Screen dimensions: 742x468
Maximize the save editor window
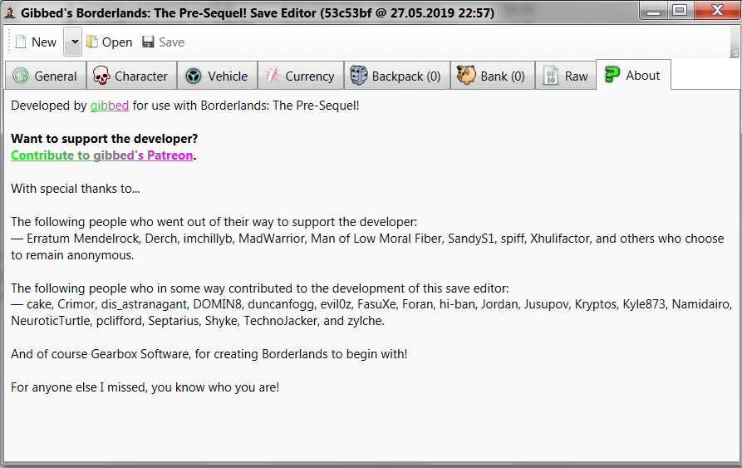pos(681,11)
